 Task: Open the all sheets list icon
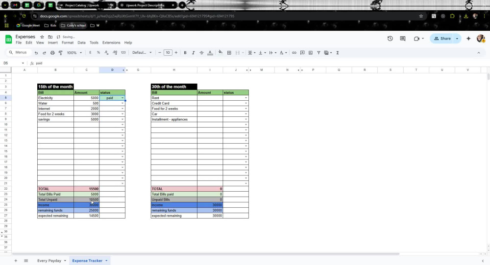pos(26,261)
